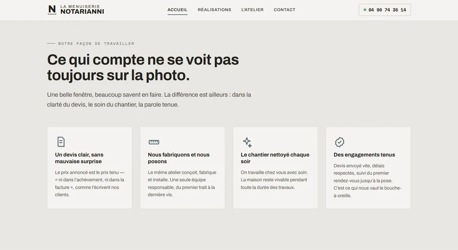
Task: Select 'Un devis clair, sans mauvaise surprise' heading
Action: [x=79, y=158]
